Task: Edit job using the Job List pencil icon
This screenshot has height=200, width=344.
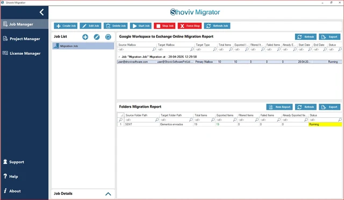Action: (x=97, y=37)
